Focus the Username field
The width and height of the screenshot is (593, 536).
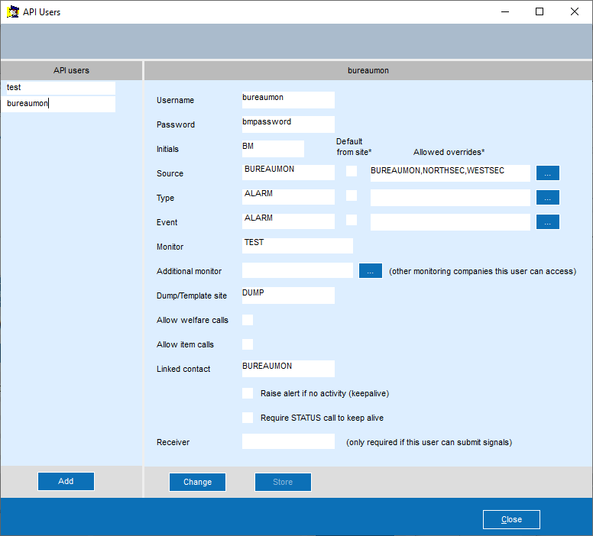288,100
